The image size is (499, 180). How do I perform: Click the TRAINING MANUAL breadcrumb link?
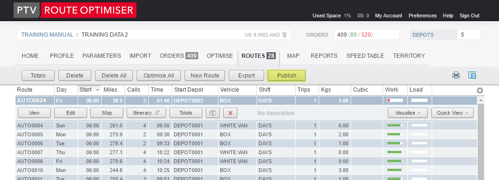point(48,35)
